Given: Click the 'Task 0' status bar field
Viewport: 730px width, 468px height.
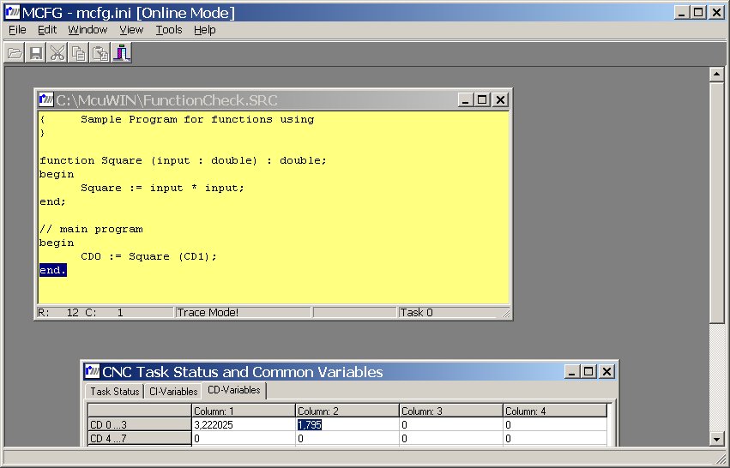Looking at the screenshot, I should pyautogui.click(x=448, y=312).
